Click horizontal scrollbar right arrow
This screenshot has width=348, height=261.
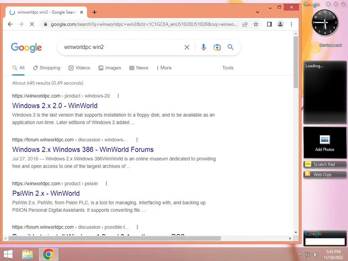290,238
